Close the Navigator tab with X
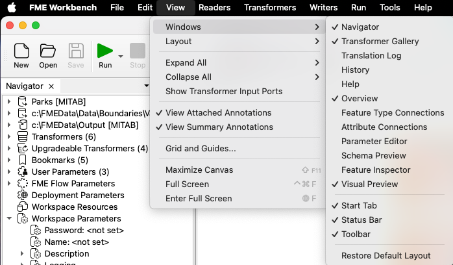The width and height of the screenshot is (453, 265). coord(51,86)
